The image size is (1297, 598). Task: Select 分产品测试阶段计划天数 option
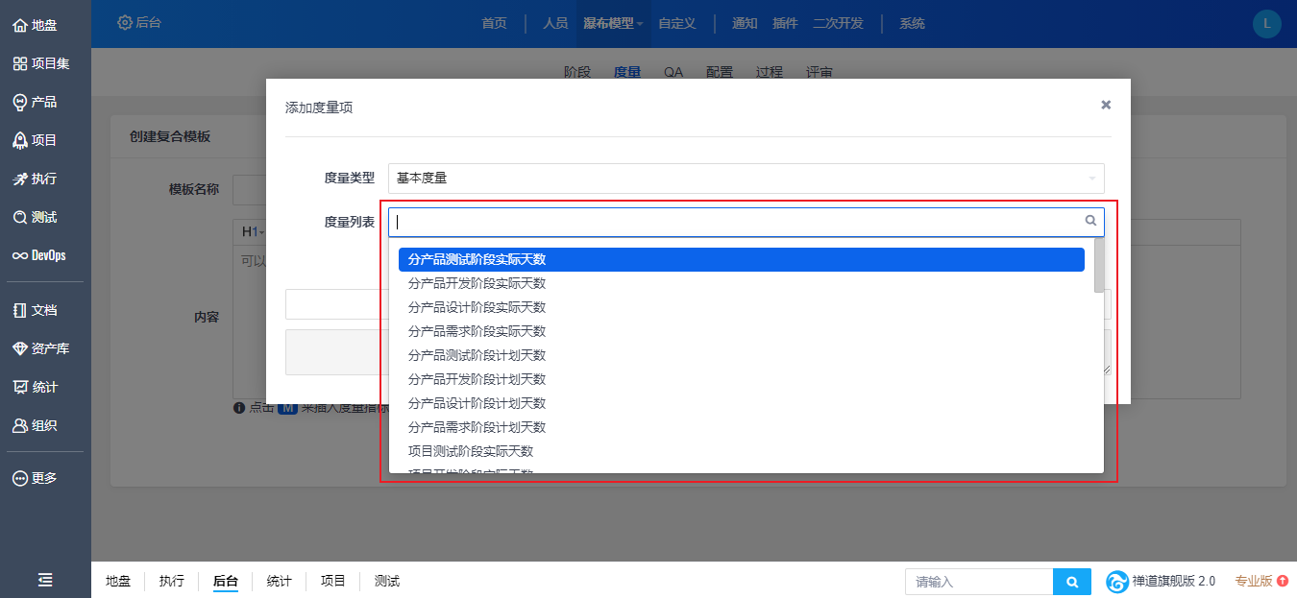pos(742,355)
